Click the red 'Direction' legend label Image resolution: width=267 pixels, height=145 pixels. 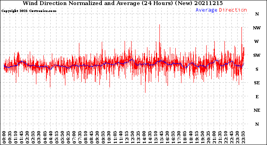233,10
